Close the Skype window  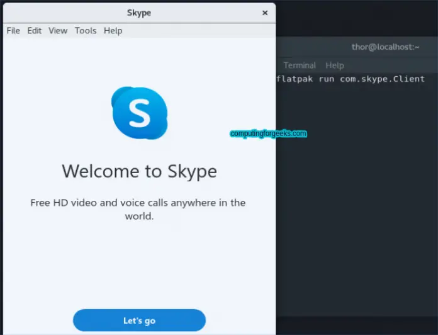264,13
